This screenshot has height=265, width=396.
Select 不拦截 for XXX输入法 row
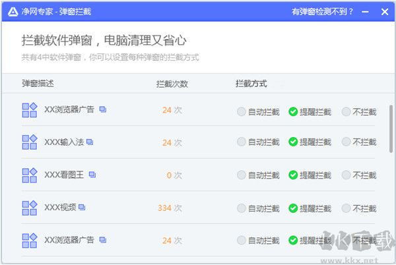tap(346, 142)
